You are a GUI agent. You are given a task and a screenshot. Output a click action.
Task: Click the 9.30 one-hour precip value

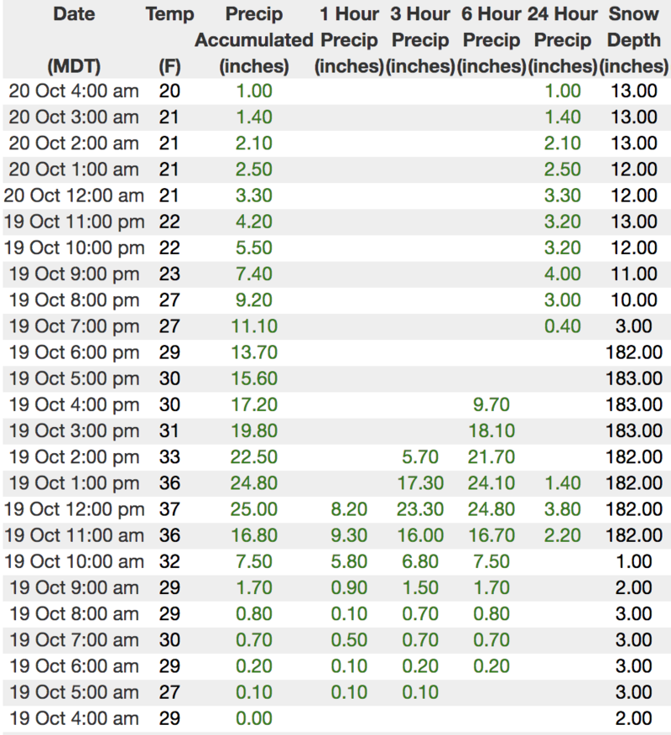[x=349, y=535]
